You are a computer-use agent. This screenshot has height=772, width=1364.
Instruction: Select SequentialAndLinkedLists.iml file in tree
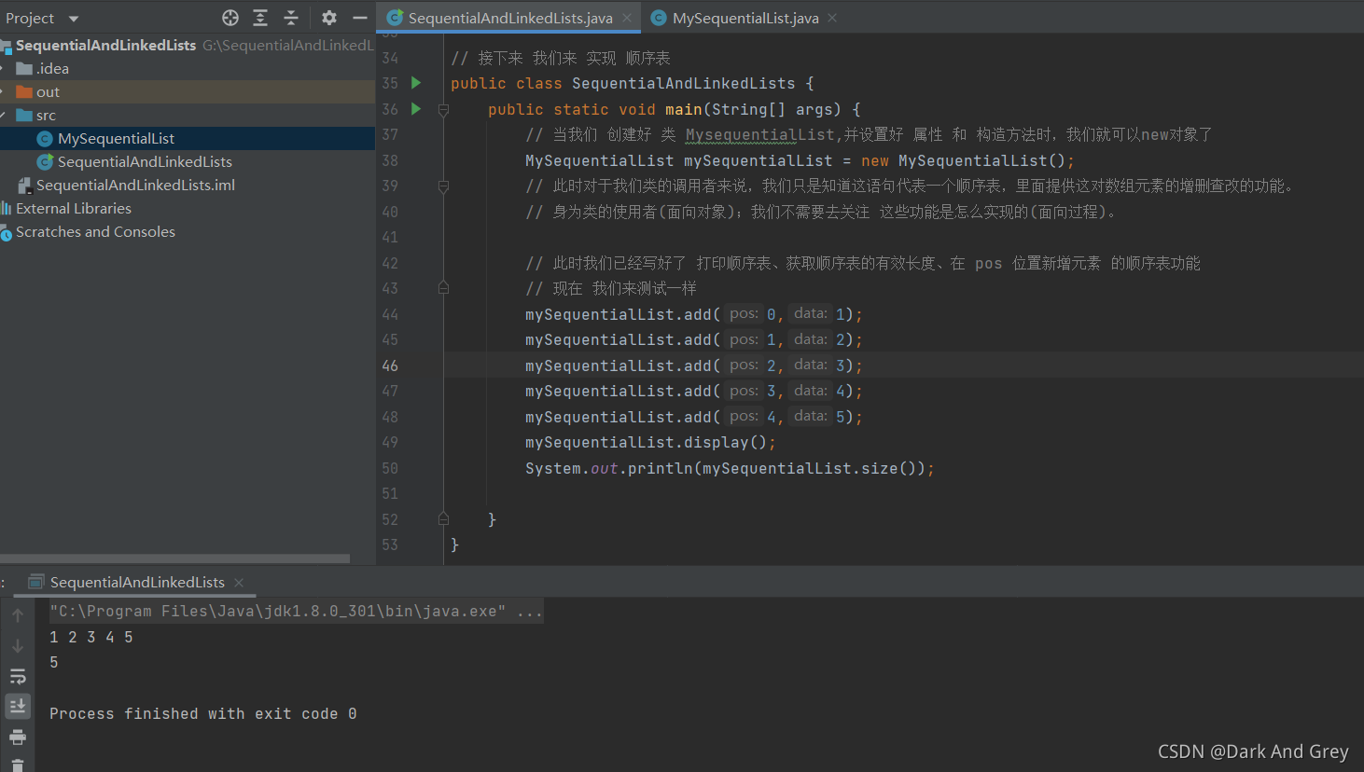135,185
